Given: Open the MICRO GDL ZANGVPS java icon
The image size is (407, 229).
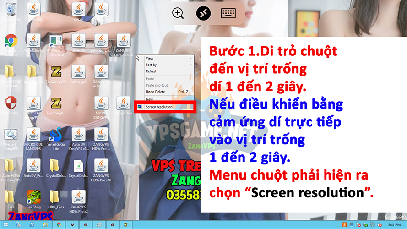Looking at the screenshot, I should click(x=33, y=136).
